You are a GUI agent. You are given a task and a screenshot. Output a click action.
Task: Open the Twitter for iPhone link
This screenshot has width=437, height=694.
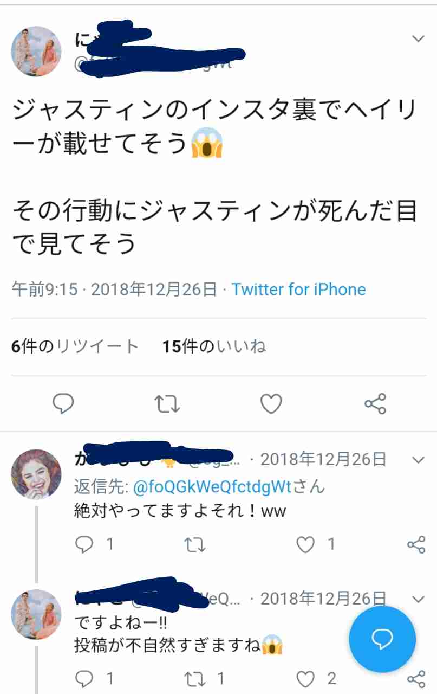click(299, 289)
